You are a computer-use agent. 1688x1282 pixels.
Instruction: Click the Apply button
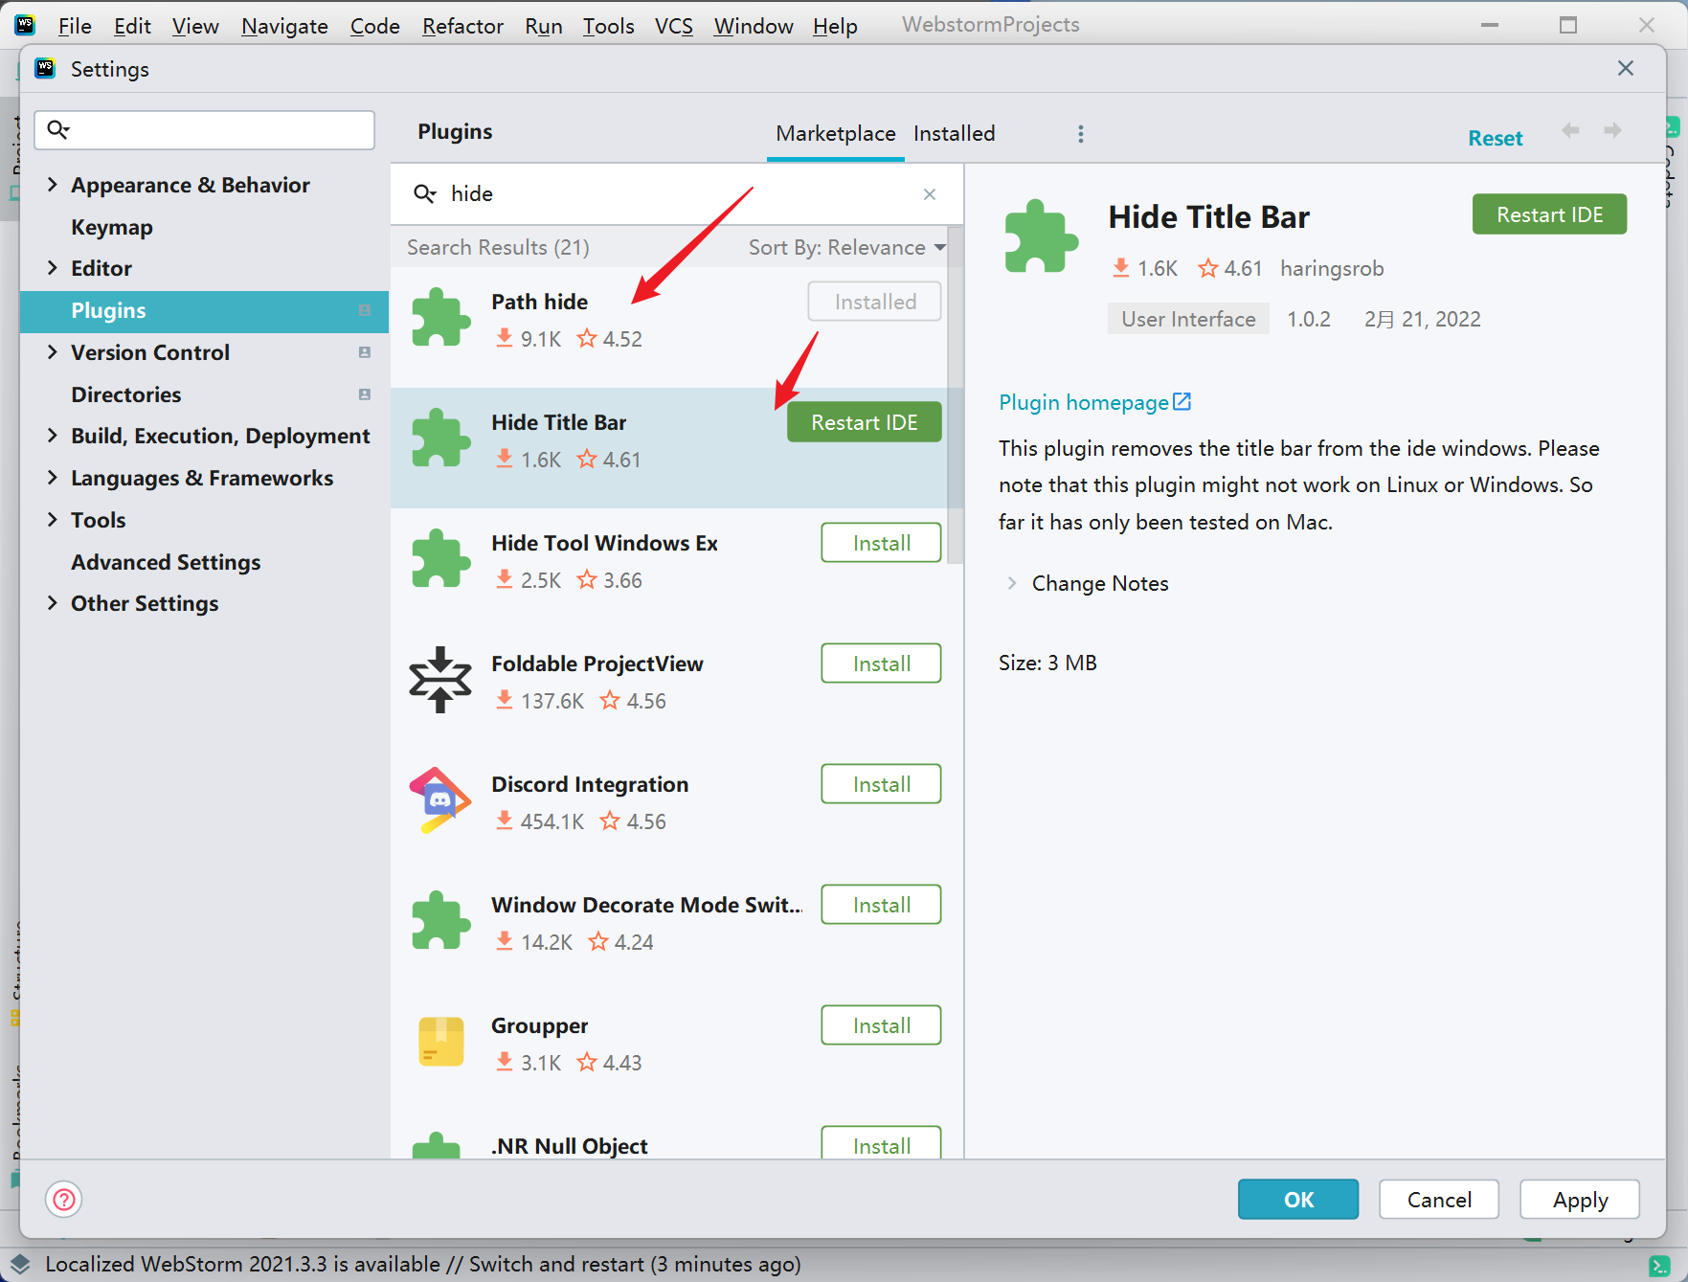(x=1580, y=1200)
